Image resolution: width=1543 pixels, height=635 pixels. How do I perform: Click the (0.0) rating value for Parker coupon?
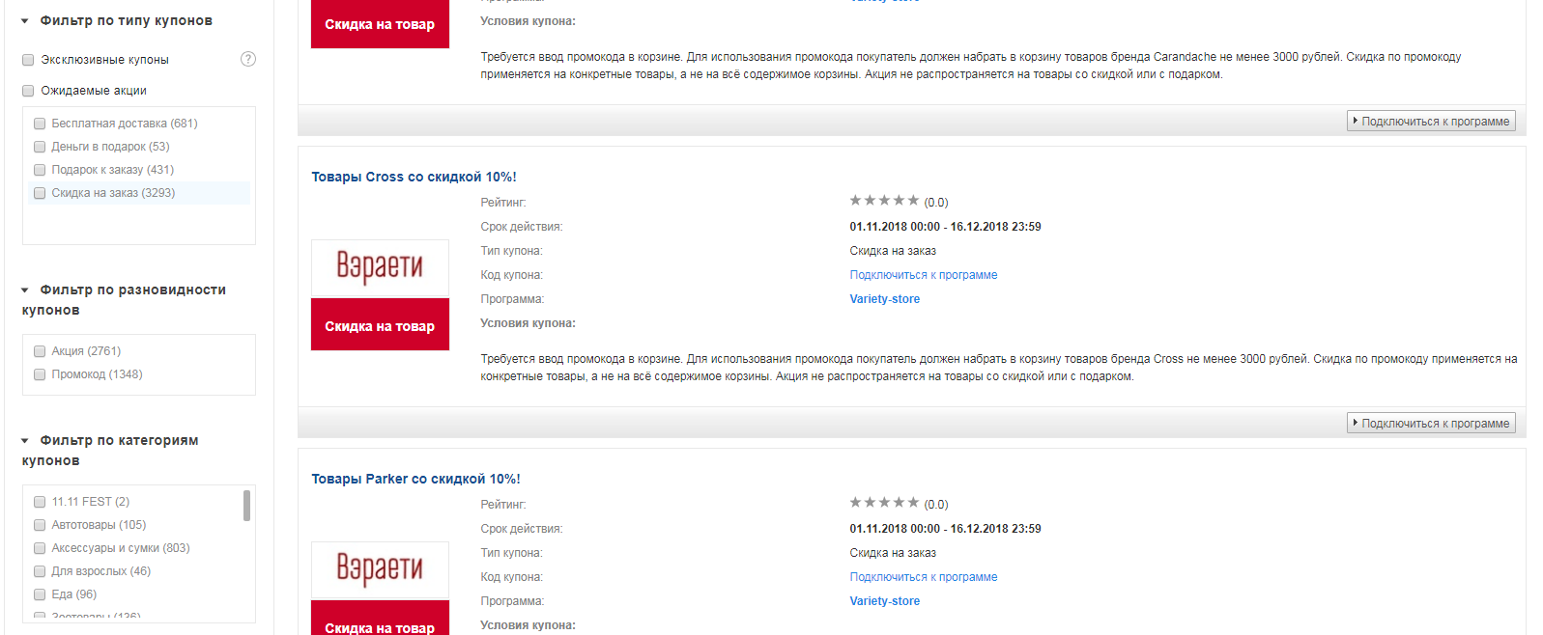pos(936,505)
